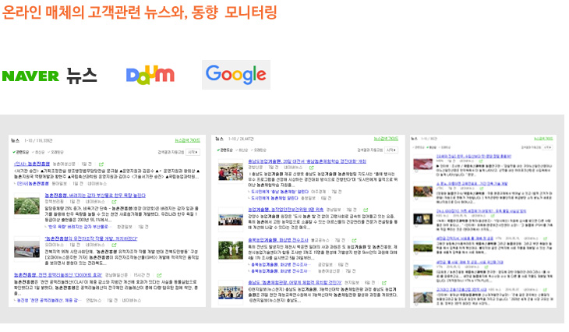Screen dimensions: 569x332
Task: Open headline 충남도 농촌체험관광 체험객 유치
Action: pos(295,283)
